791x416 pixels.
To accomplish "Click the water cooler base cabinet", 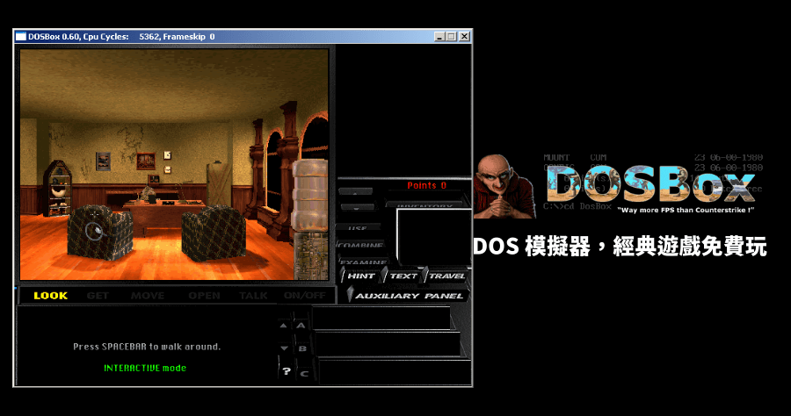I will tap(311, 256).
